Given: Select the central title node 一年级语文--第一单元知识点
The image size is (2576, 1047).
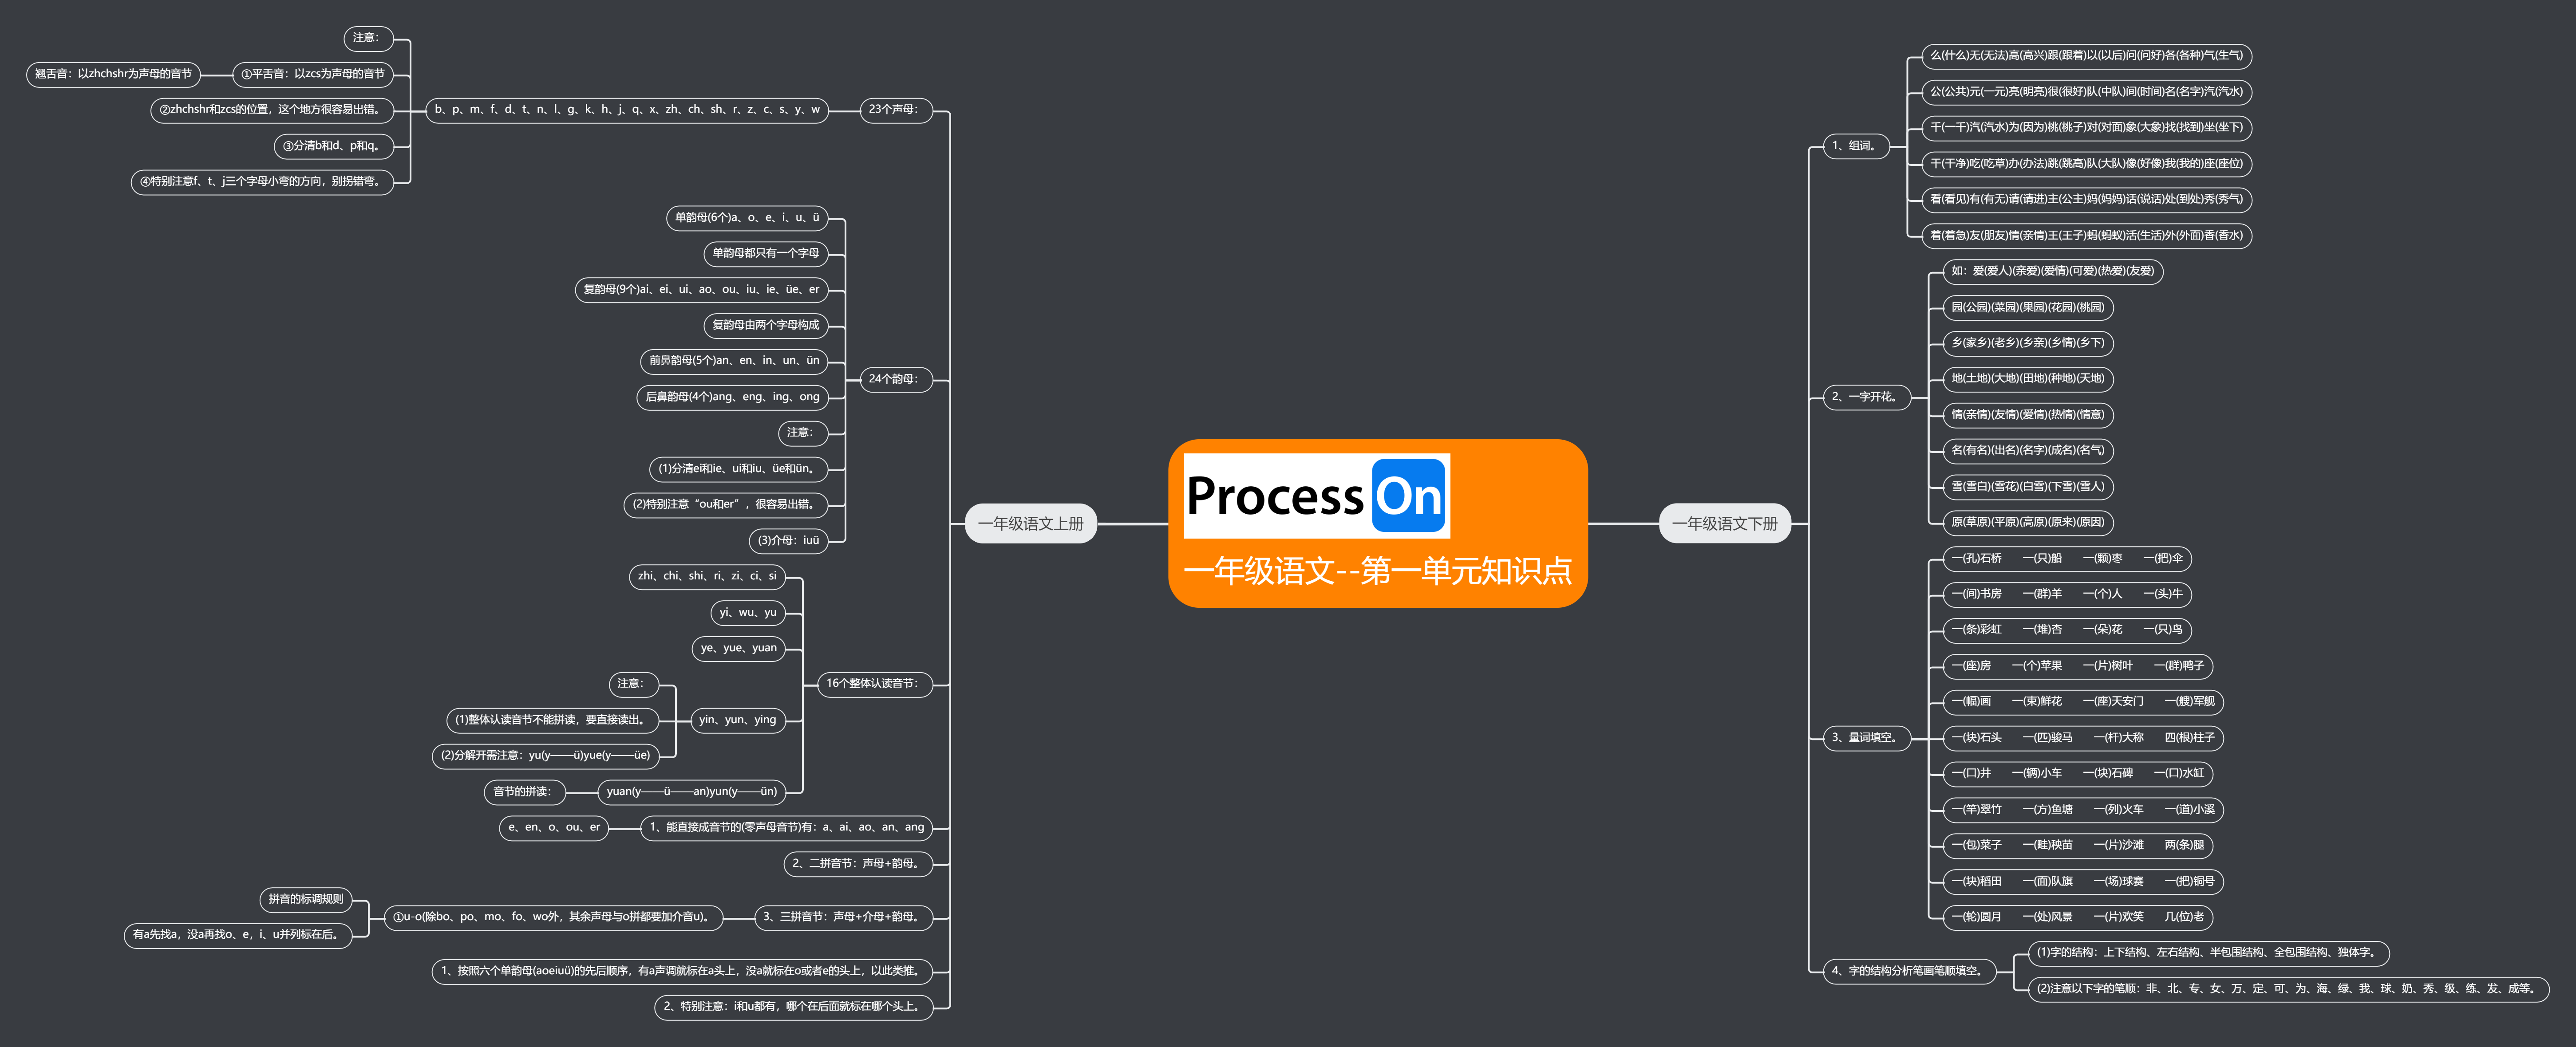Looking at the screenshot, I should click(1377, 571).
